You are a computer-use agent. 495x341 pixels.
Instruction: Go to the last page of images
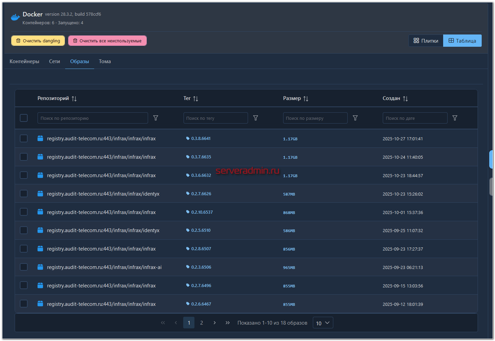(x=228, y=323)
